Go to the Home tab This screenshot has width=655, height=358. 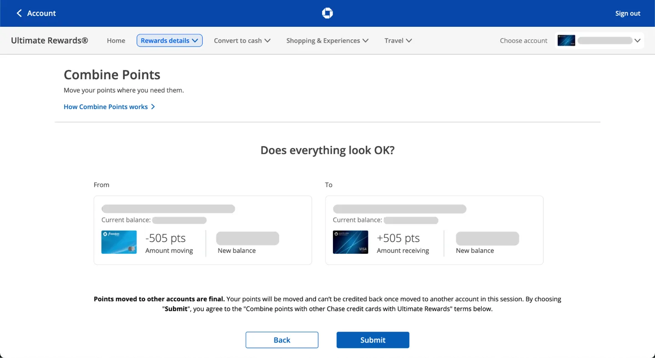(x=116, y=40)
